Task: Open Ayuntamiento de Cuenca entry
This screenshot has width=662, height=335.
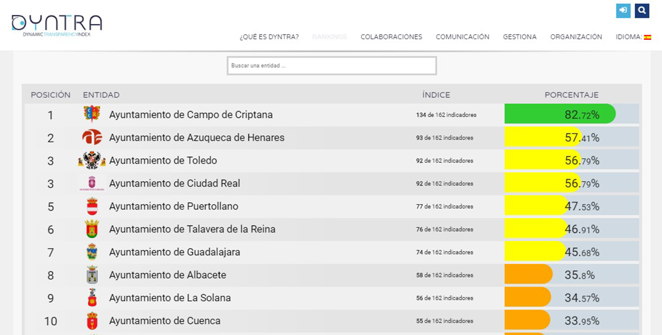Action: (x=164, y=321)
